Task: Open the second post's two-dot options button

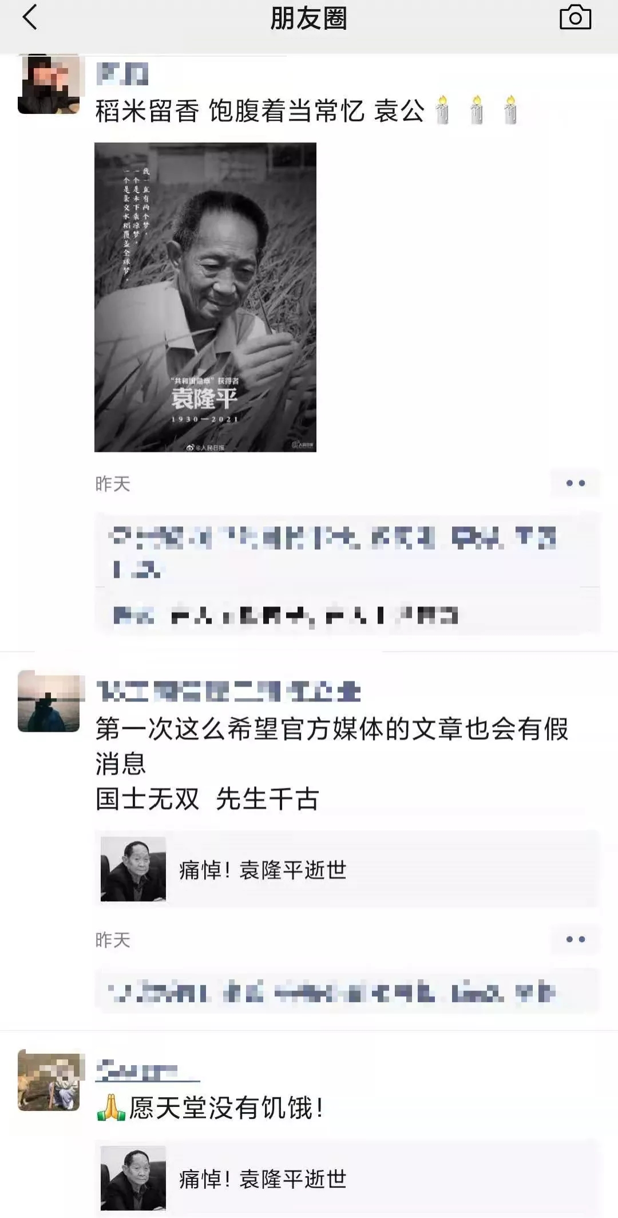Action: point(575,939)
